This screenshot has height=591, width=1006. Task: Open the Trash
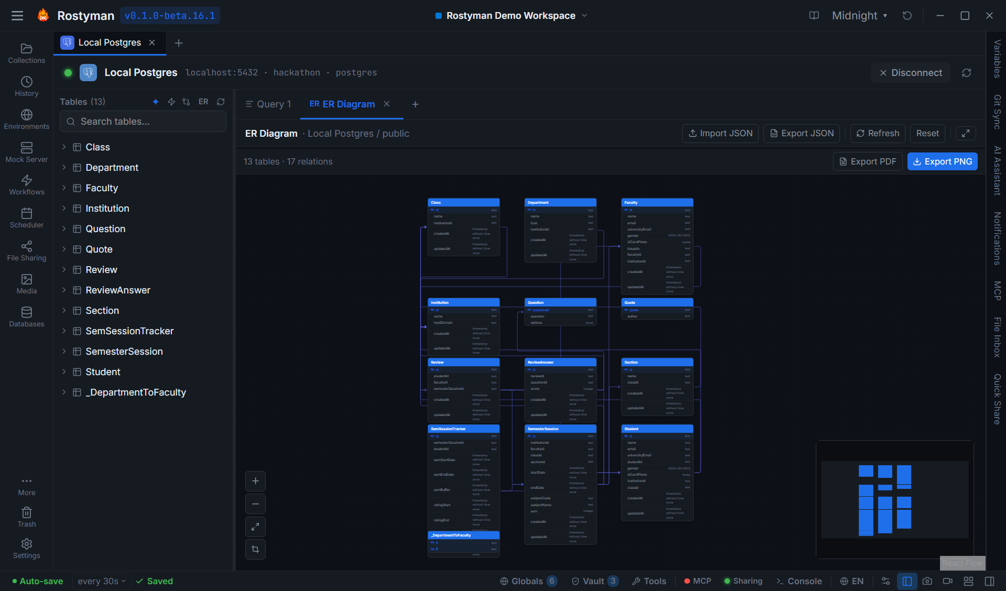point(27,517)
